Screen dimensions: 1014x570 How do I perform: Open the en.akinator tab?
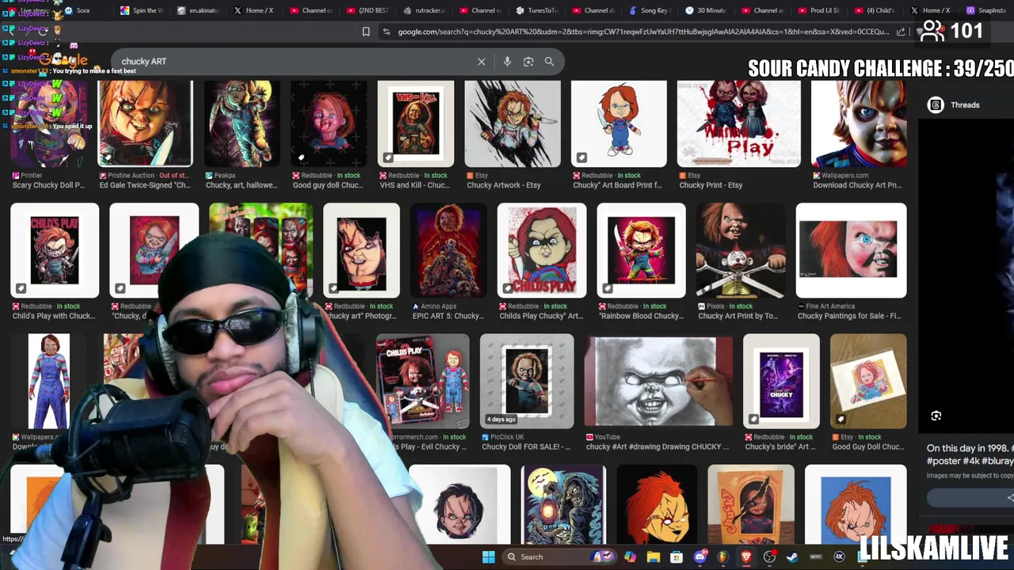click(200, 10)
